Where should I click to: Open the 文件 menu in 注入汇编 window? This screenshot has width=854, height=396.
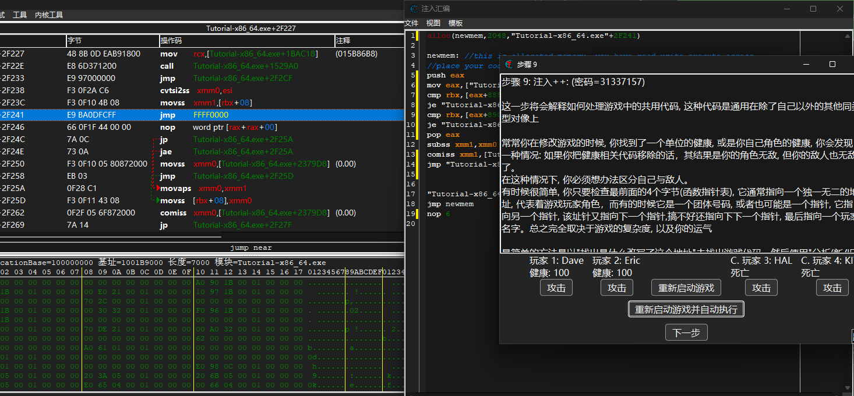click(412, 22)
